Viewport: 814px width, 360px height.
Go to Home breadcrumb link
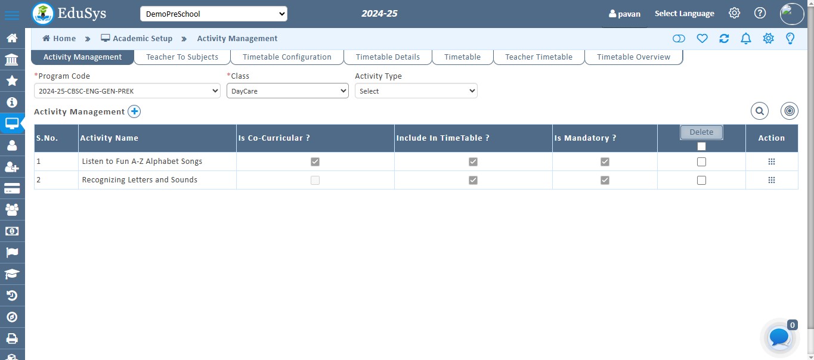tap(59, 39)
